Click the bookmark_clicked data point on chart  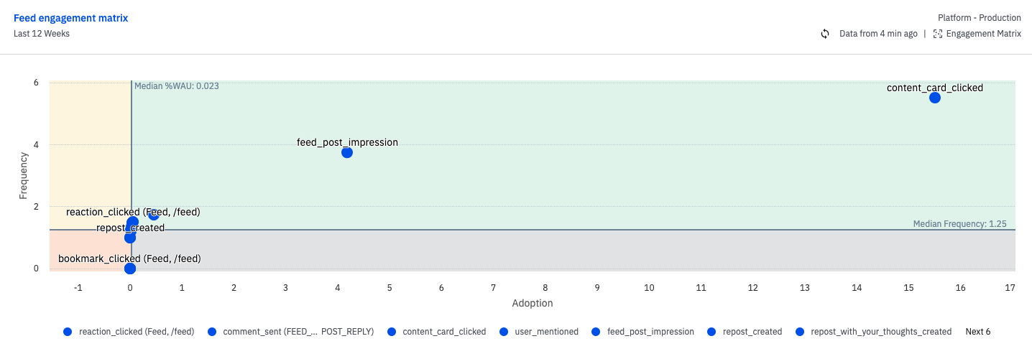130,269
